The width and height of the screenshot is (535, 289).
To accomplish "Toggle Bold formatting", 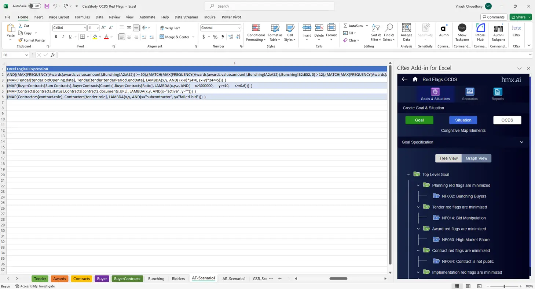I will tap(56, 37).
